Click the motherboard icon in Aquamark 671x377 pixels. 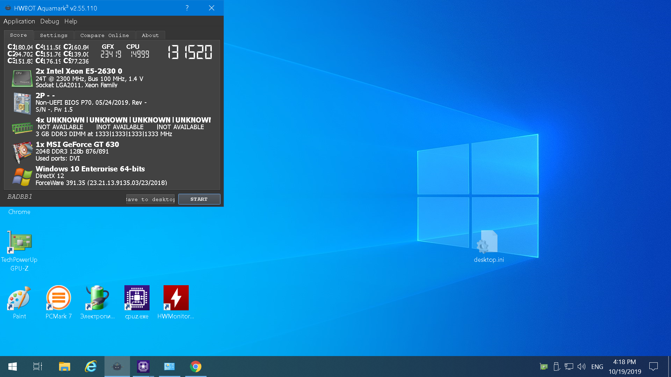click(x=22, y=103)
